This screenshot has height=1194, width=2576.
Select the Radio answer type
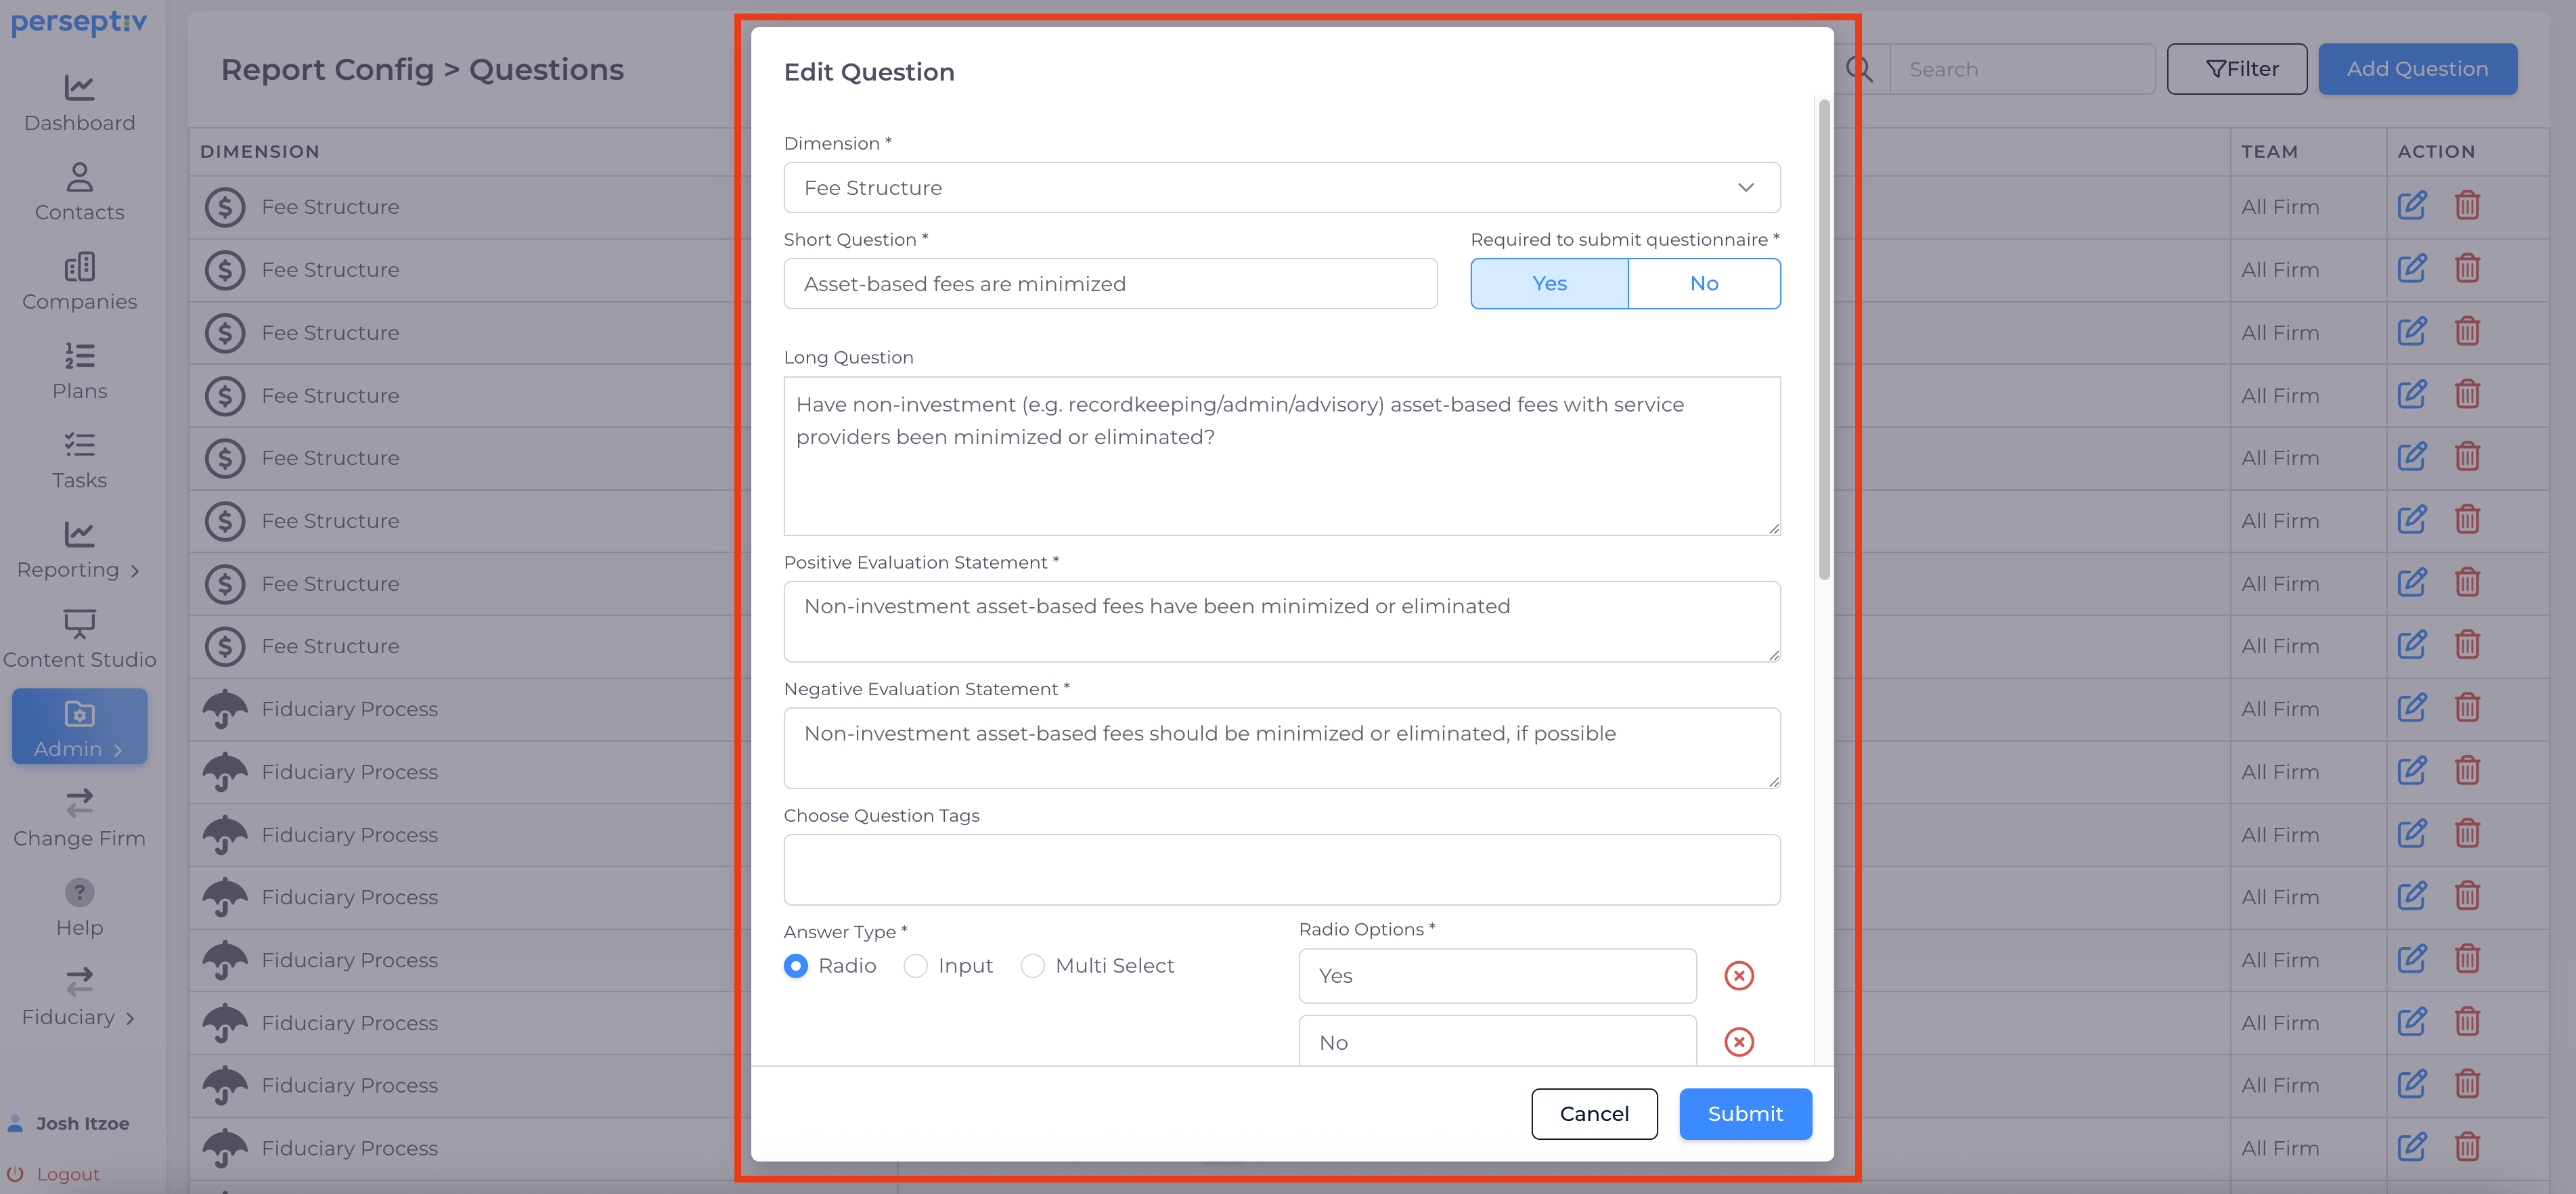tap(796, 965)
